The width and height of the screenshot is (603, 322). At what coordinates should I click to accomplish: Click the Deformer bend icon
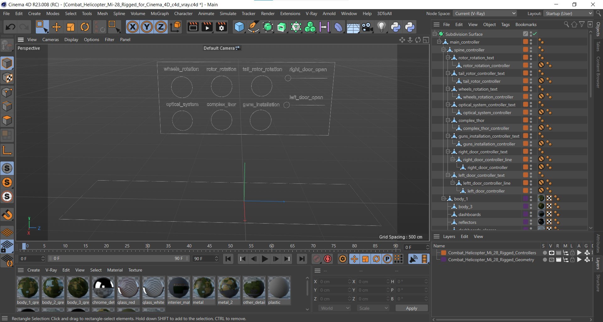pos(339,27)
